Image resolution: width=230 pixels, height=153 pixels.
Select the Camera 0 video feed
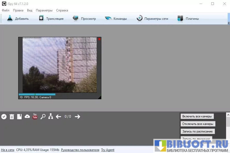click(60, 66)
